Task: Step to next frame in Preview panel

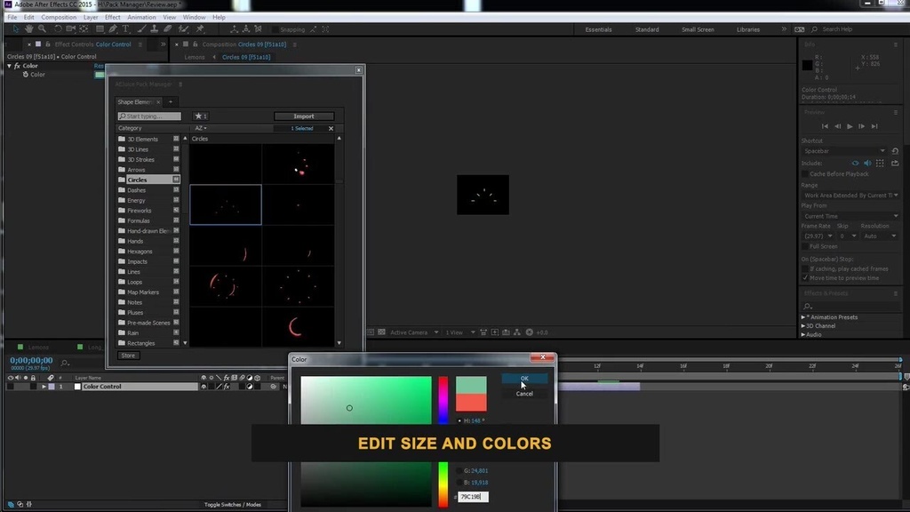Action: (862, 126)
